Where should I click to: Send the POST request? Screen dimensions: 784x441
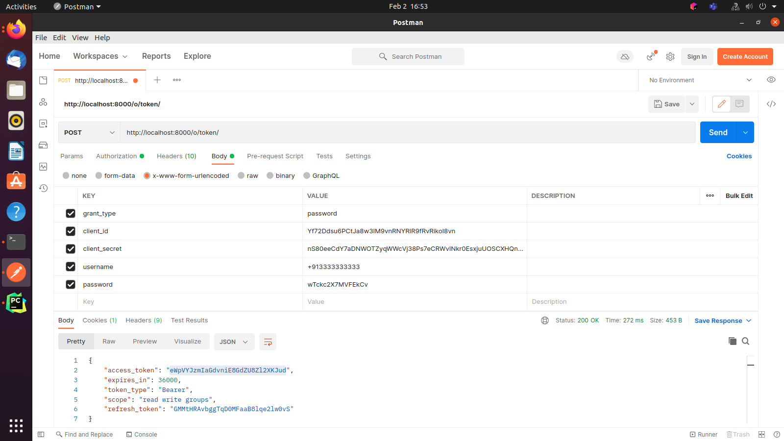[x=718, y=132]
